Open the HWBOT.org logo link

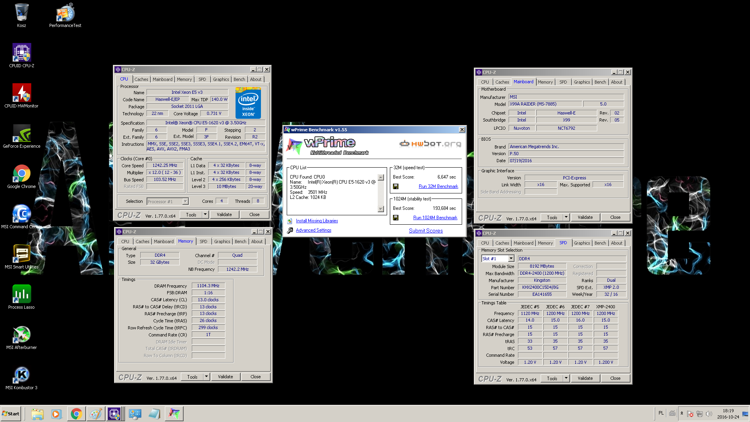(x=430, y=144)
